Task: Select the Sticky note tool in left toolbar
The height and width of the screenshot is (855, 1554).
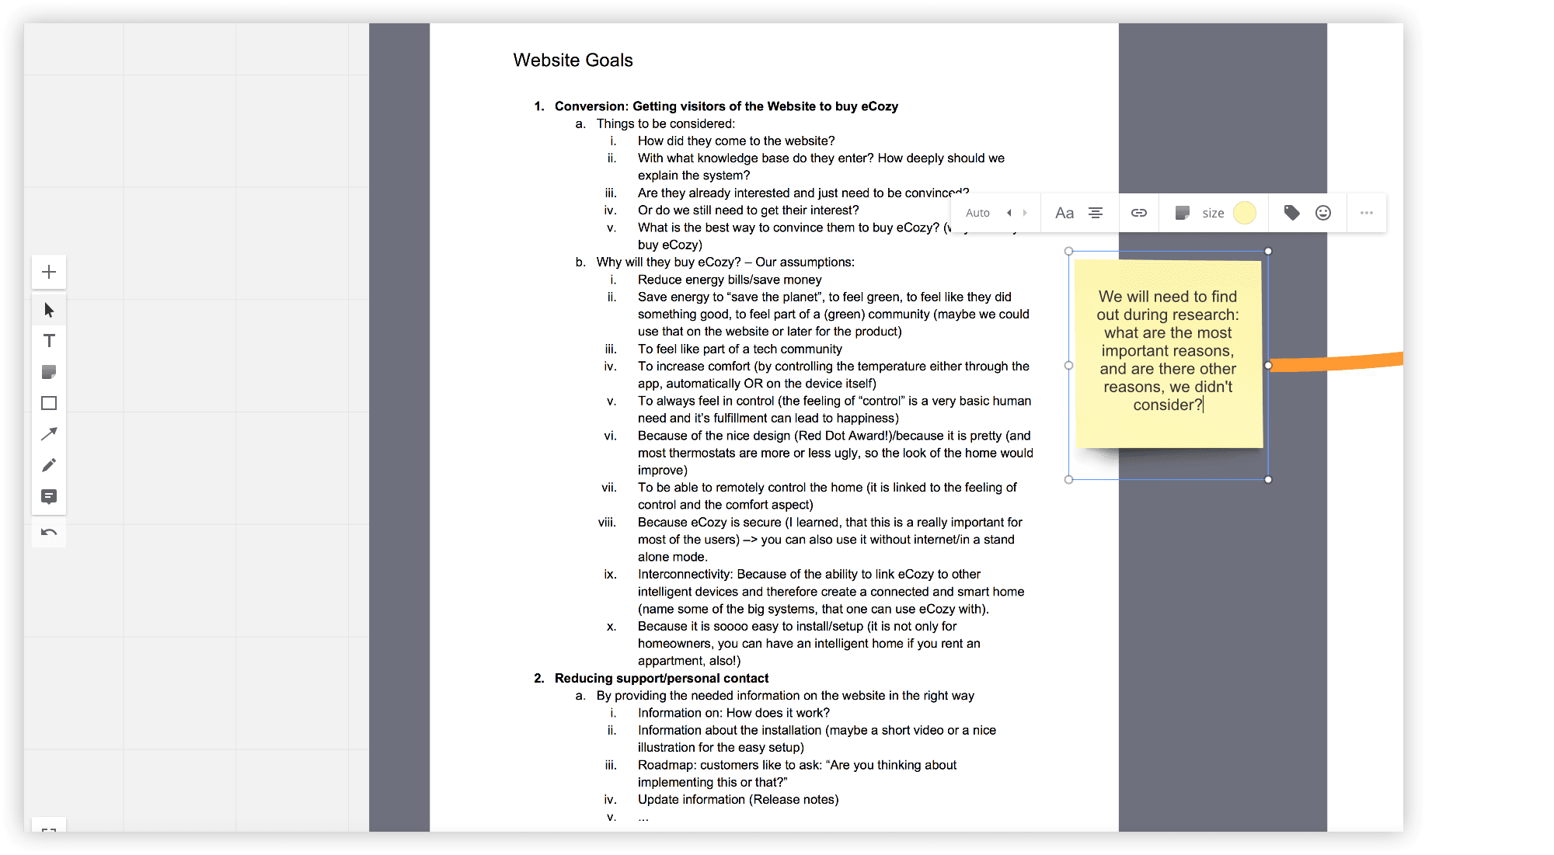Action: [49, 372]
